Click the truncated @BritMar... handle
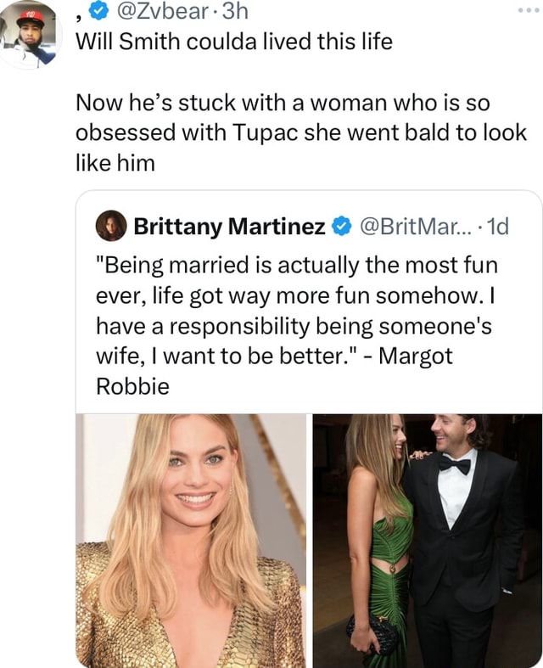The height and width of the screenshot is (668, 543). pos(411,227)
